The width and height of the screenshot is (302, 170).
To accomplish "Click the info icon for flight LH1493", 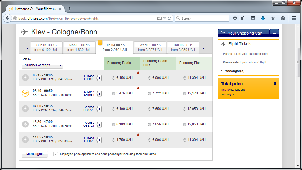I will [x=99, y=78].
